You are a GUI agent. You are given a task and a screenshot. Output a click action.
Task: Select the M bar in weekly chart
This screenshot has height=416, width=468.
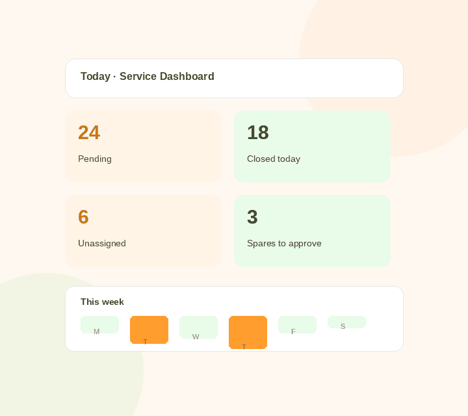point(99,325)
